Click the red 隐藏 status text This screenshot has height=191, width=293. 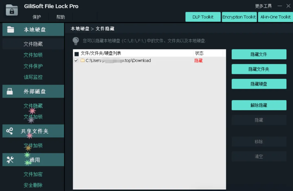(x=198, y=61)
